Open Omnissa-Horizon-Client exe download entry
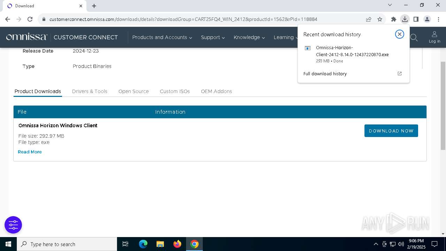446x251 pixels. pos(353,54)
